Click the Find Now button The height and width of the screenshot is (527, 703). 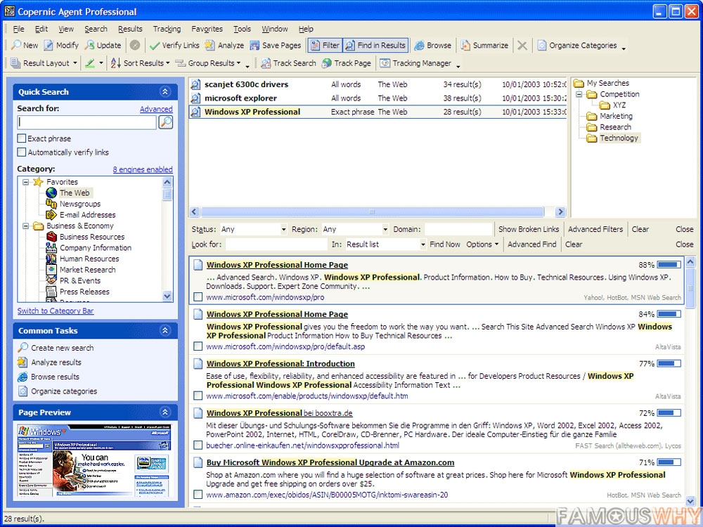pos(445,245)
